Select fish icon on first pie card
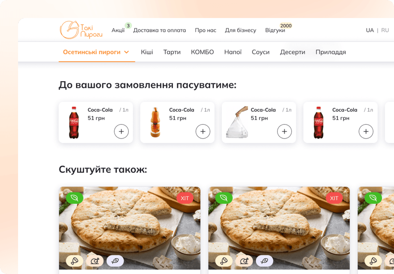 click(x=115, y=261)
